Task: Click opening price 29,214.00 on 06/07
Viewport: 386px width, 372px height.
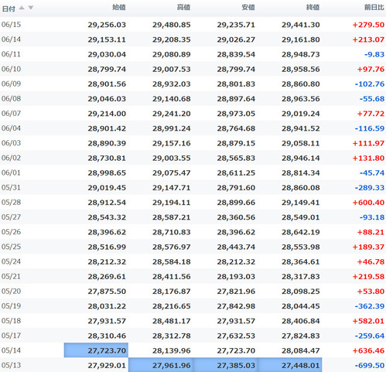Action: [107, 114]
